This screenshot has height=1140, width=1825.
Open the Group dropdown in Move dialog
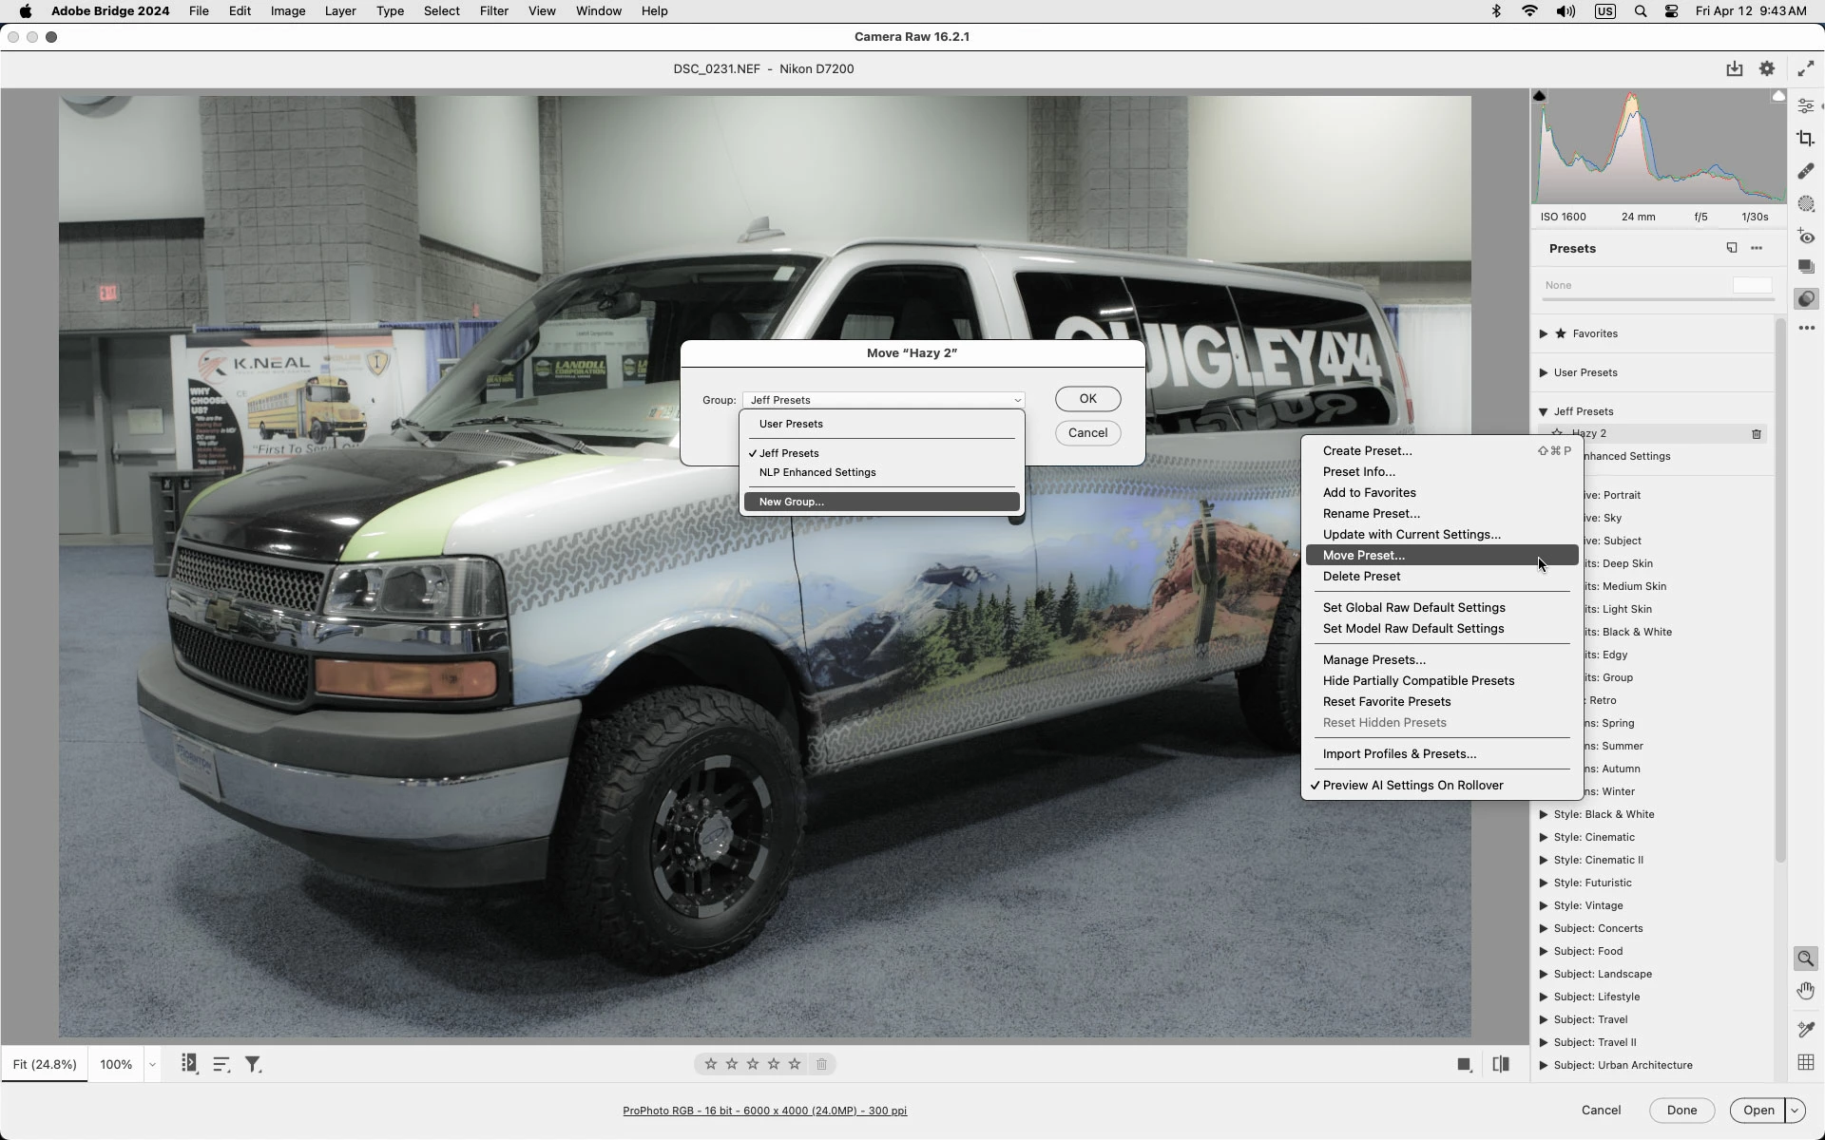(x=883, y=400)
